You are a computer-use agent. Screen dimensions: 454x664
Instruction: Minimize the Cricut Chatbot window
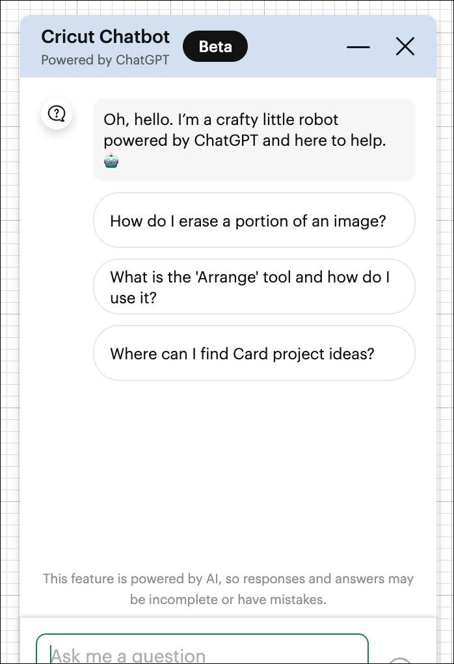(358, 46)
